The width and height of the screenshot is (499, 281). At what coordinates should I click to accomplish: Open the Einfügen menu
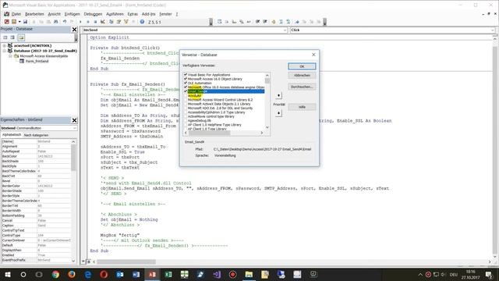pyautogui.click(x=73, y=14)
